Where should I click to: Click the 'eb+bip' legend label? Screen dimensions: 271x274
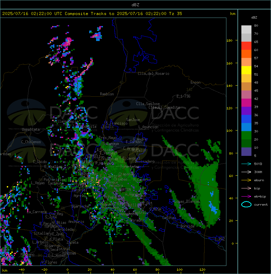pos(260,197)
